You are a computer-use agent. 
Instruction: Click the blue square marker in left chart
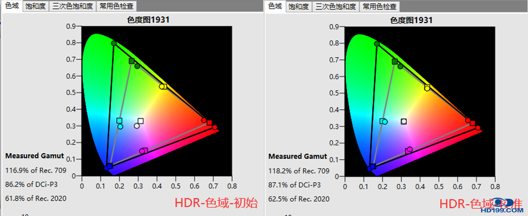coord(110,166)
